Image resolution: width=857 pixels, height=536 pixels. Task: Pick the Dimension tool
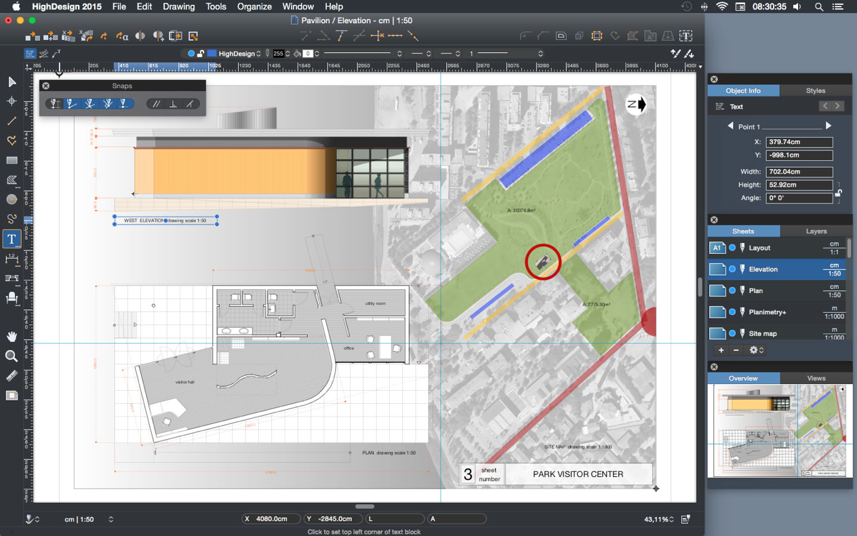12,259
